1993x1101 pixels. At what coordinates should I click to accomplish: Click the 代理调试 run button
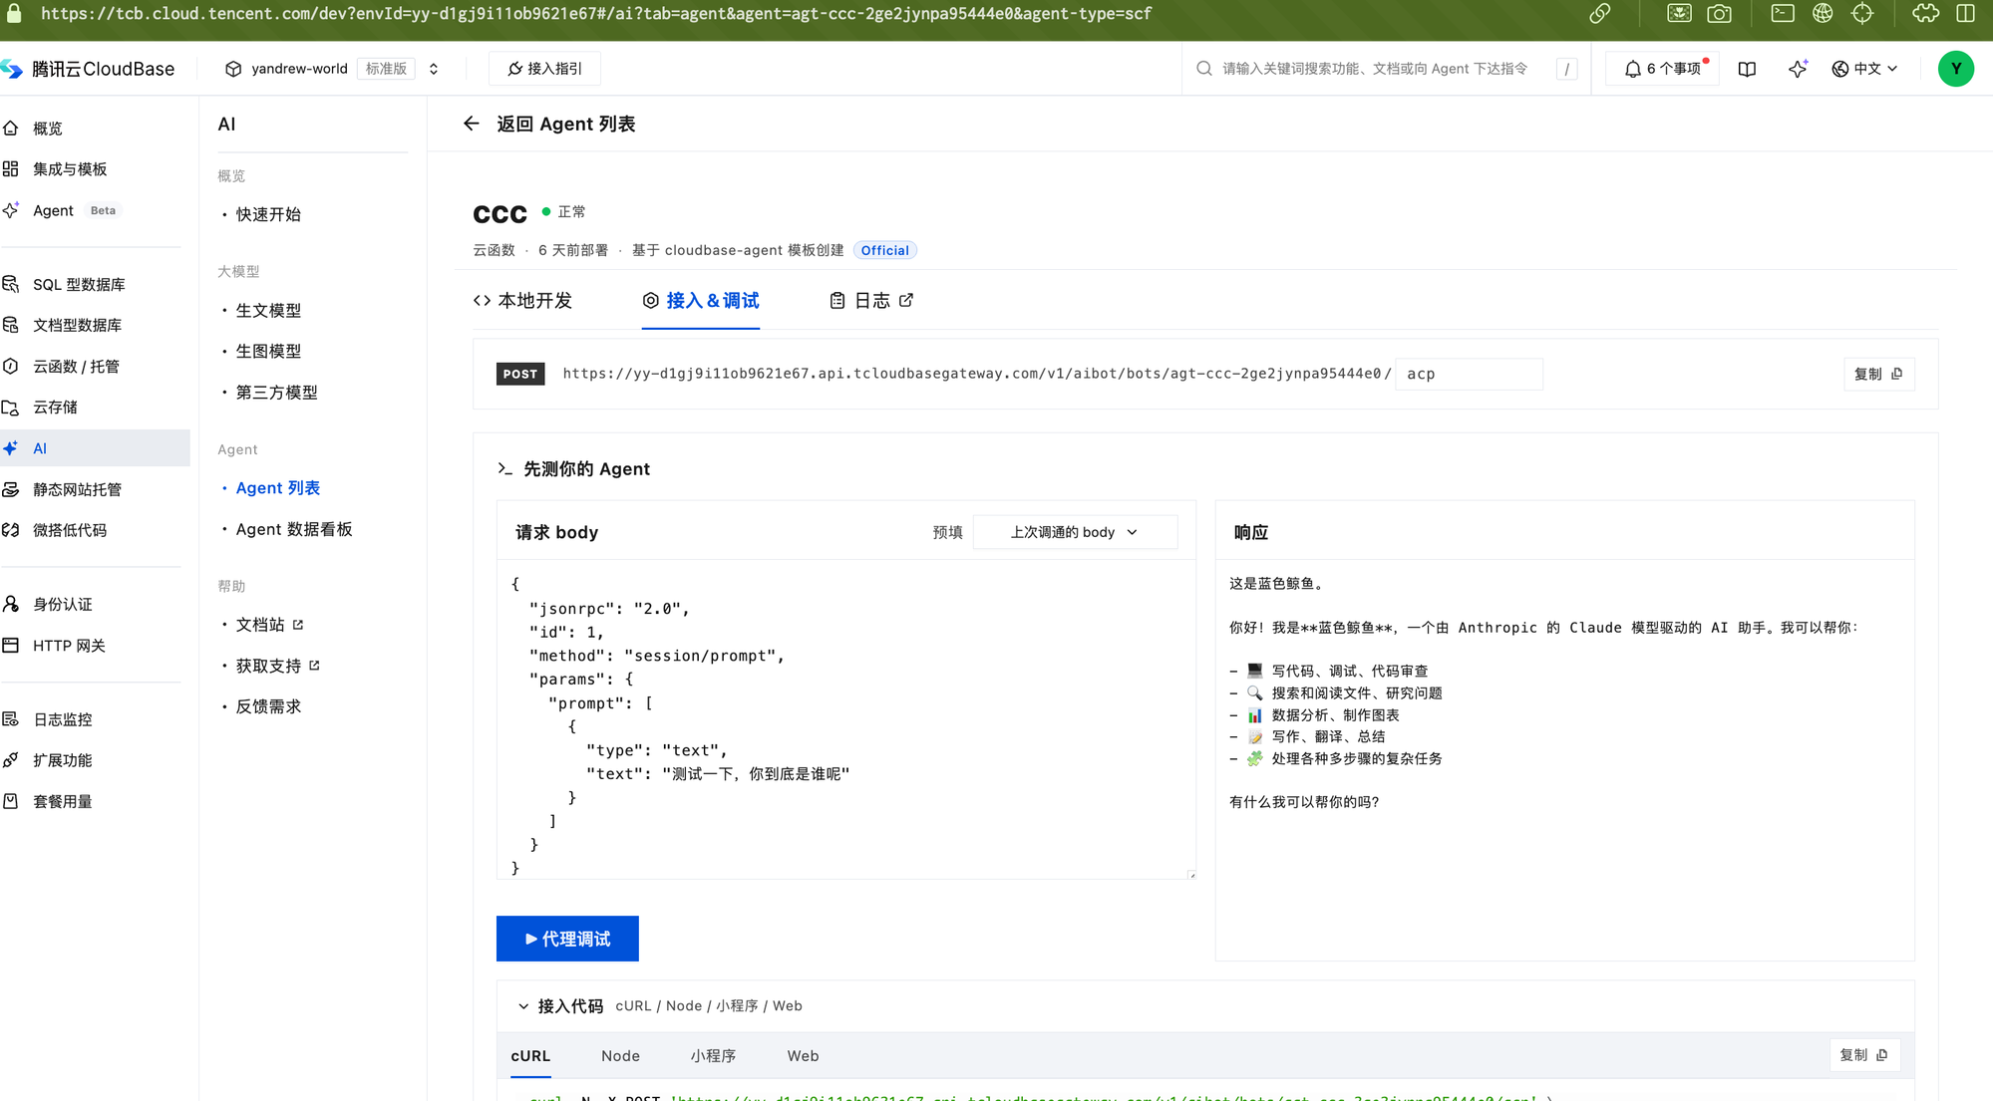(x=567, y=939)
